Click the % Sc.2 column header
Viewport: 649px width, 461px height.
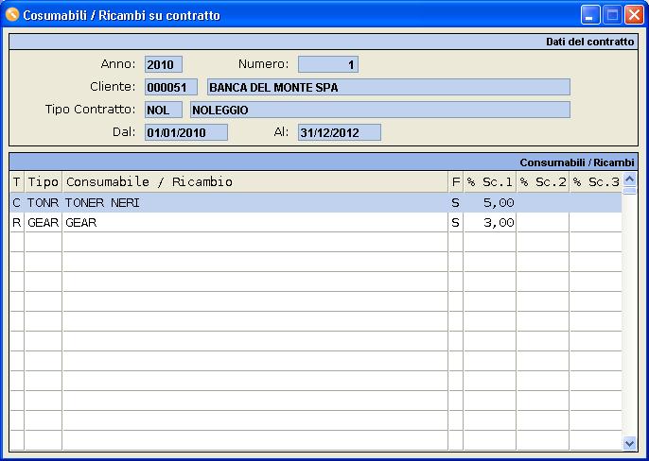pos(543,182)
